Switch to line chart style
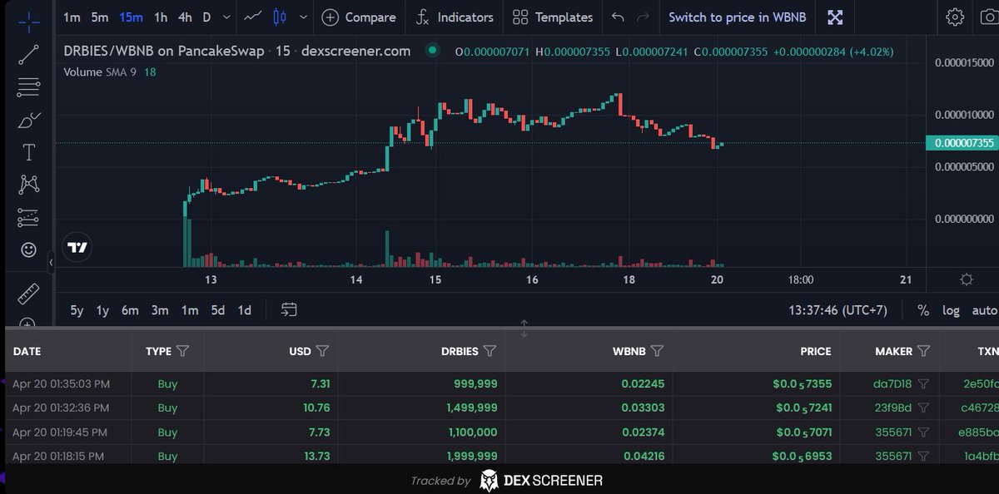Viewport: 999px width, 494px height. (253, 17)
